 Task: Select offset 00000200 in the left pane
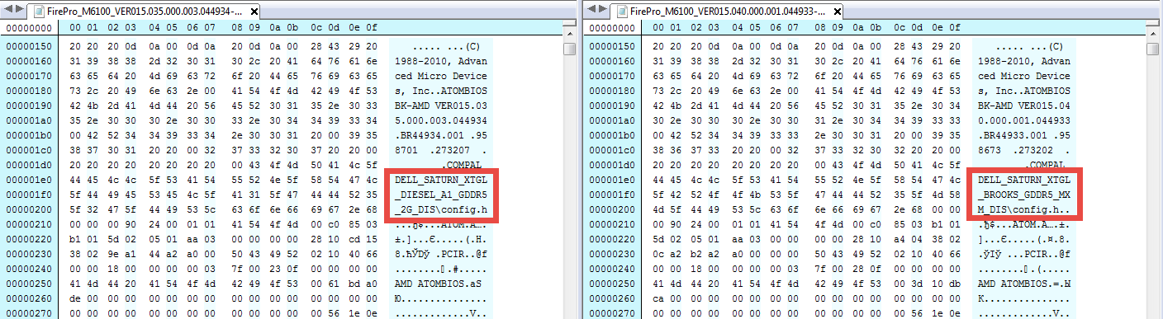click(x=30, y=210)
